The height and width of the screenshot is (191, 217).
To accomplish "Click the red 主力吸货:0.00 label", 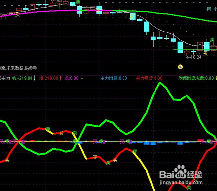I will click(149, 78).
